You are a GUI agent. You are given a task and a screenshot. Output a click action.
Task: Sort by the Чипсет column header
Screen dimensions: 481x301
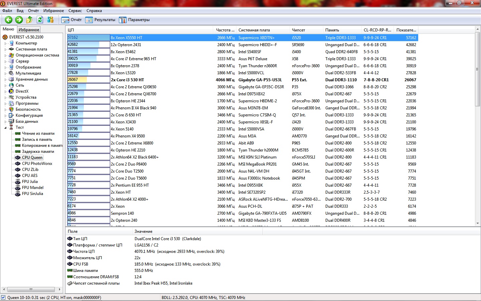click(x=307, y=30)
